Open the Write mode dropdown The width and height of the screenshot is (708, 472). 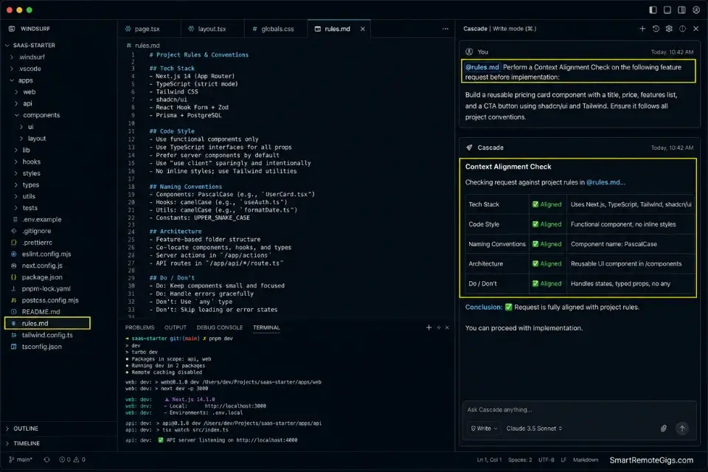click(484, 428)
